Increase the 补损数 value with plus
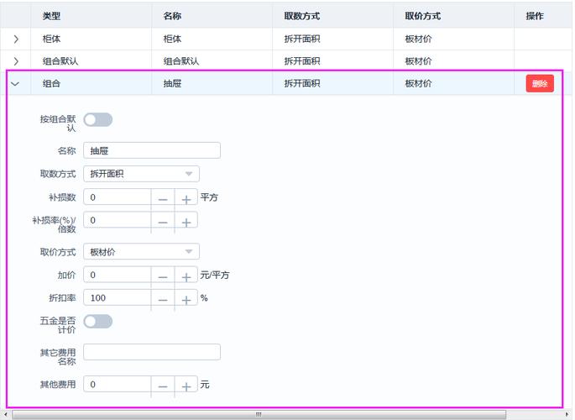Viewport: 575px width, 420px height. 186,197
